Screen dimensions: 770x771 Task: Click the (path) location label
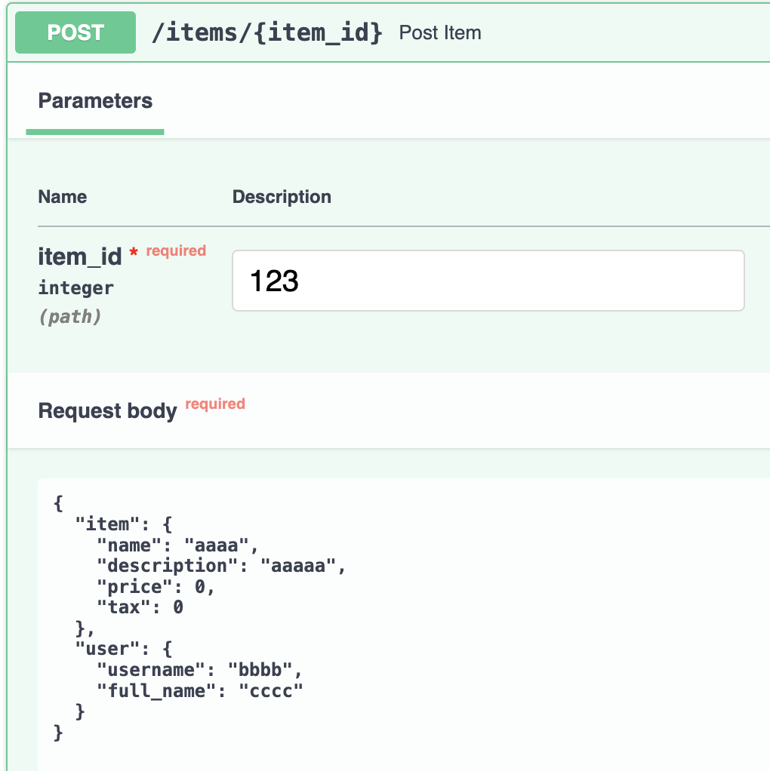(69, 316)
